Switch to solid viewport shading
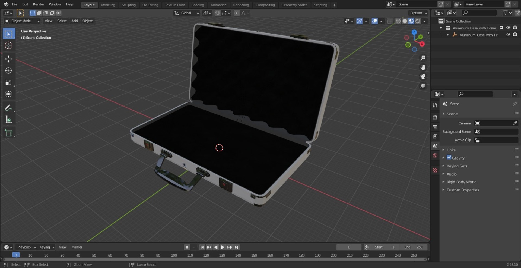This screenshot has width=521, height=268. coord(405,21)
